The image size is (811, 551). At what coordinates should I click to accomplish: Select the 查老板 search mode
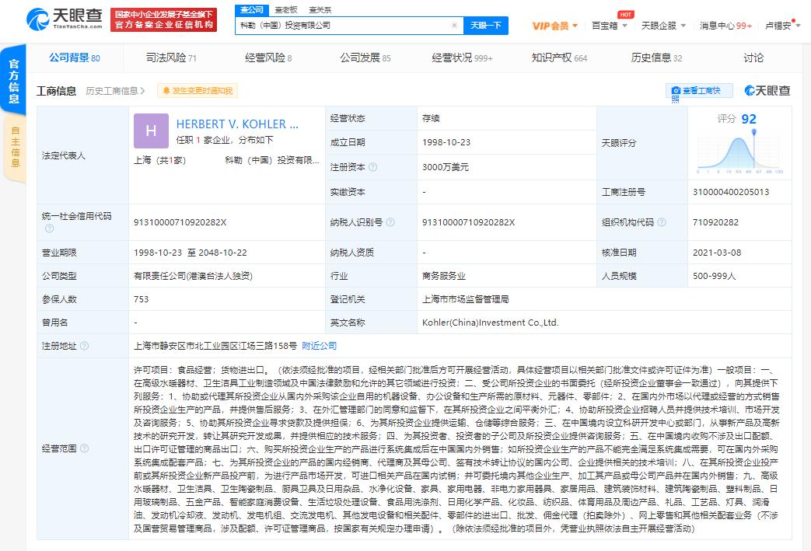286,9
